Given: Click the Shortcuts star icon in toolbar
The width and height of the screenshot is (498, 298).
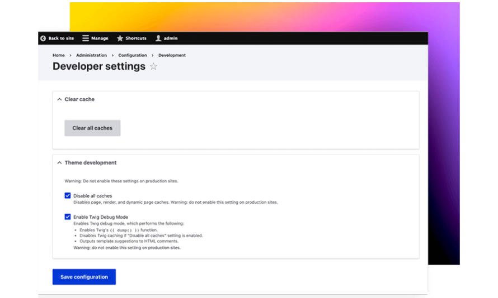Looking at the screenshot, I should tap(120, 39).
